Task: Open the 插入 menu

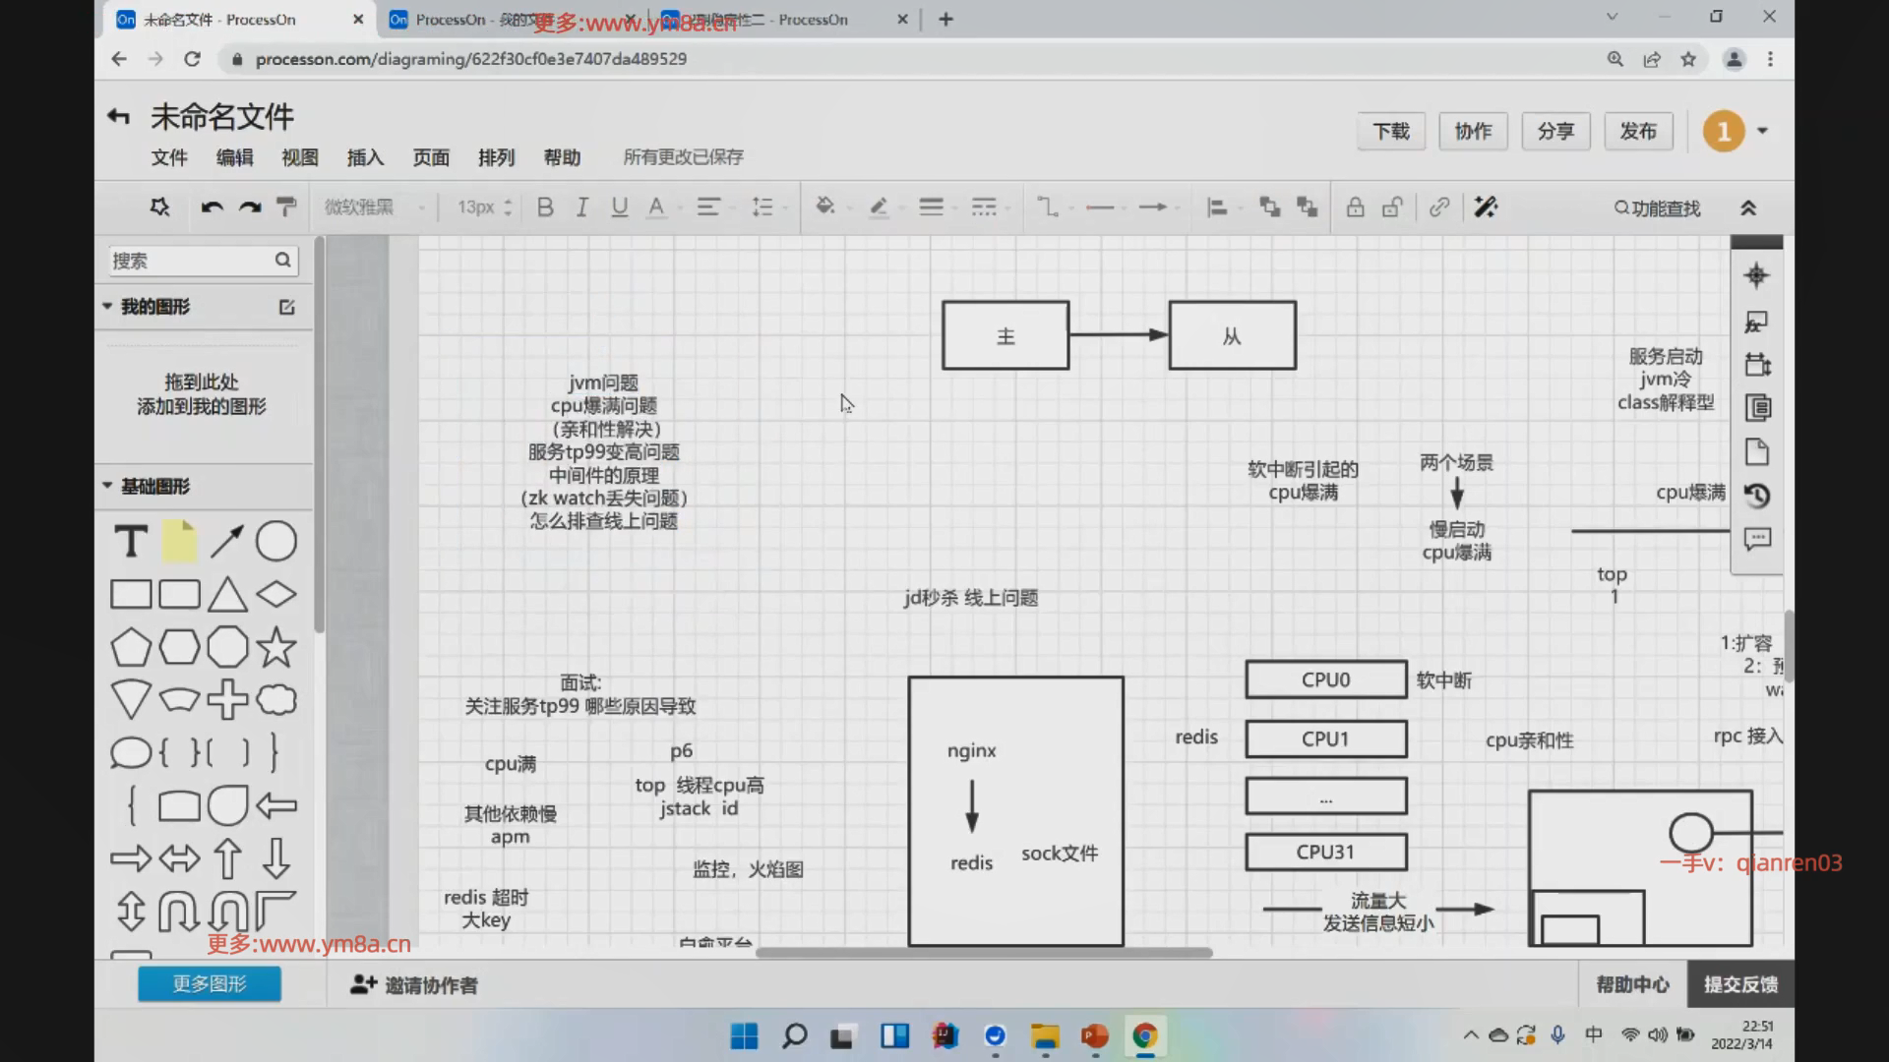Action: point(365,157)
